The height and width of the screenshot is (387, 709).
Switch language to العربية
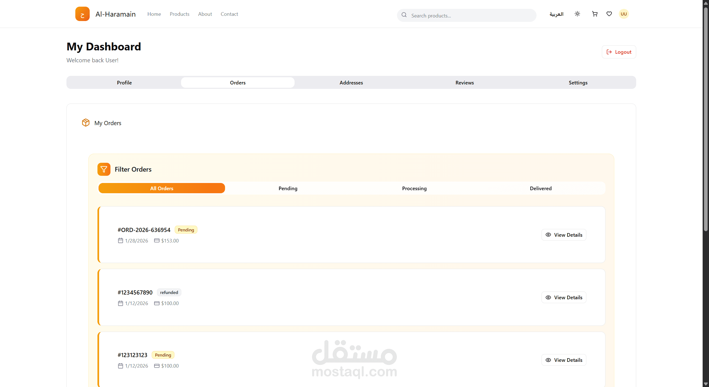[556, 14]
